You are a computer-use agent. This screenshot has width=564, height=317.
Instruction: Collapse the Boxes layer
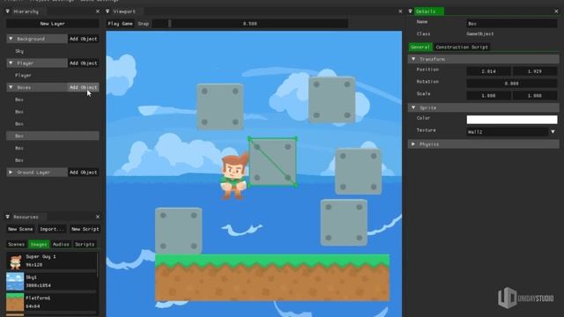[11, 87]
